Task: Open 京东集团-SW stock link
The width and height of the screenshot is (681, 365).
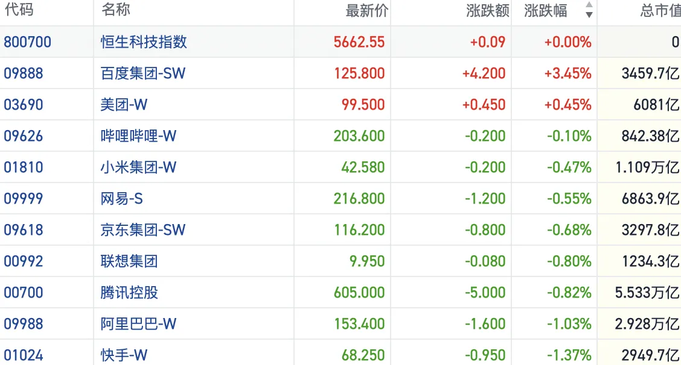Action: pyautogui.click(x=143, y=230)
